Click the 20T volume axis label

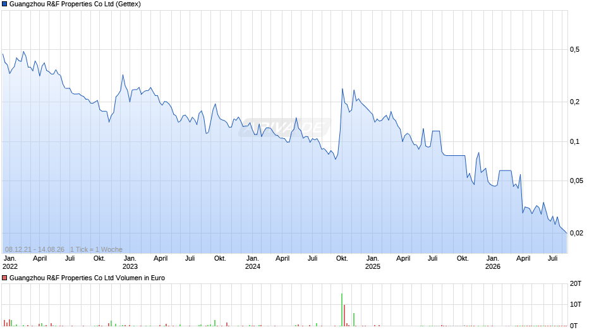(576, 283)
